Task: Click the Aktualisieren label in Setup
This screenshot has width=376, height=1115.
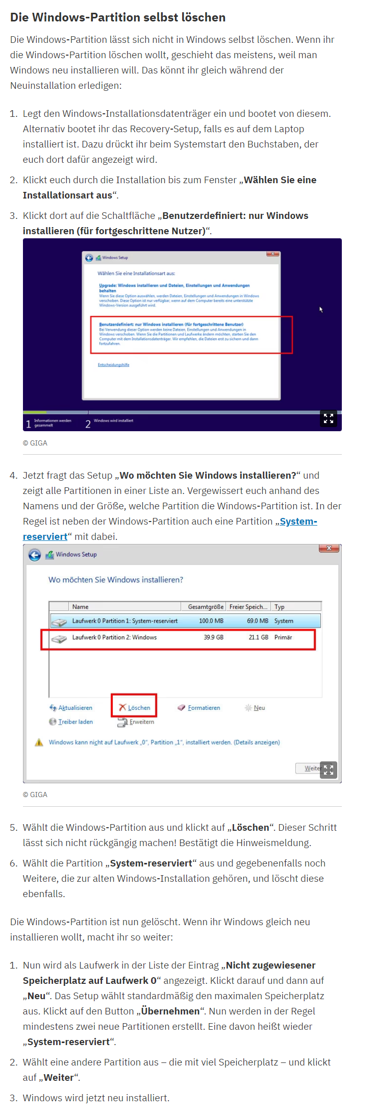Action: 76,708
